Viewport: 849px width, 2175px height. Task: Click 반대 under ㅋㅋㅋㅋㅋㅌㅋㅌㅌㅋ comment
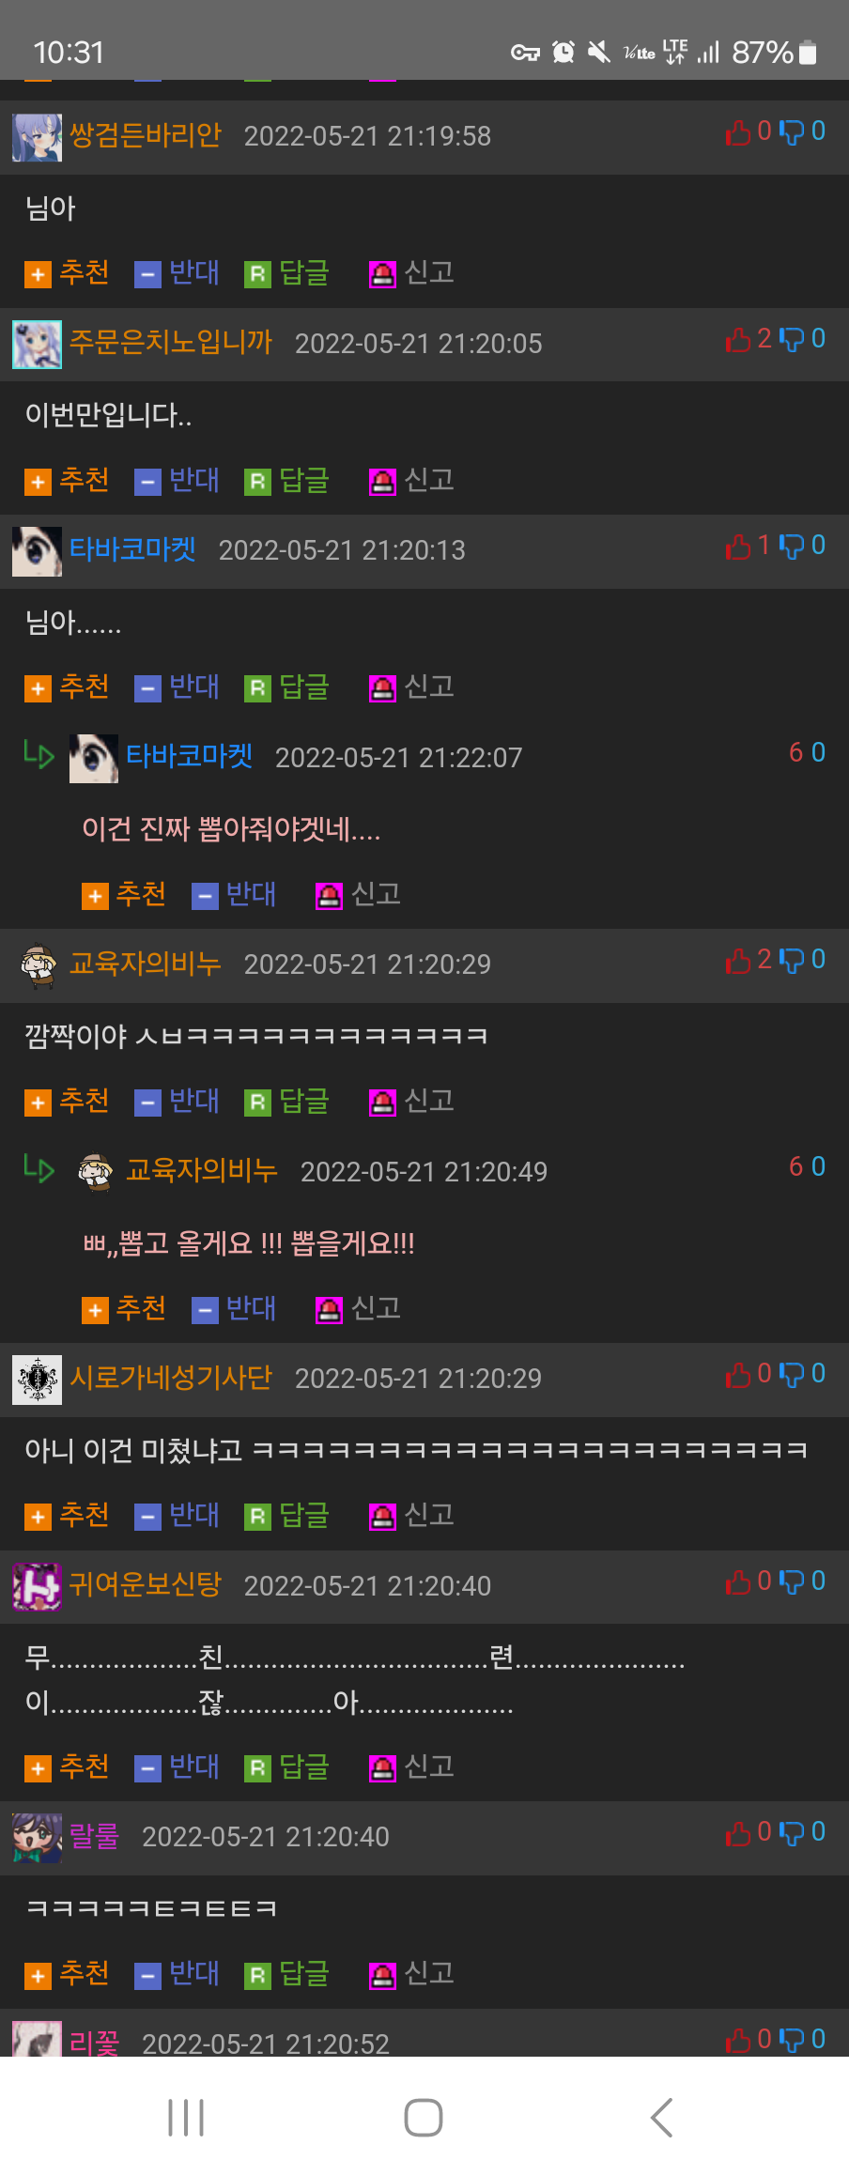point(194,1974)
